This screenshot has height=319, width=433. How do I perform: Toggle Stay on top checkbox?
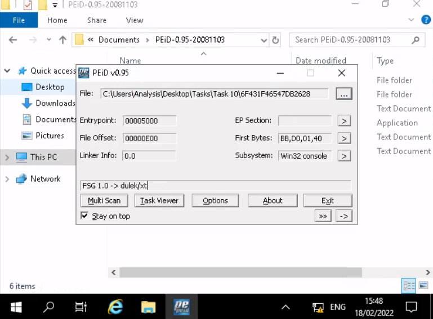click(x=84, y=216)
